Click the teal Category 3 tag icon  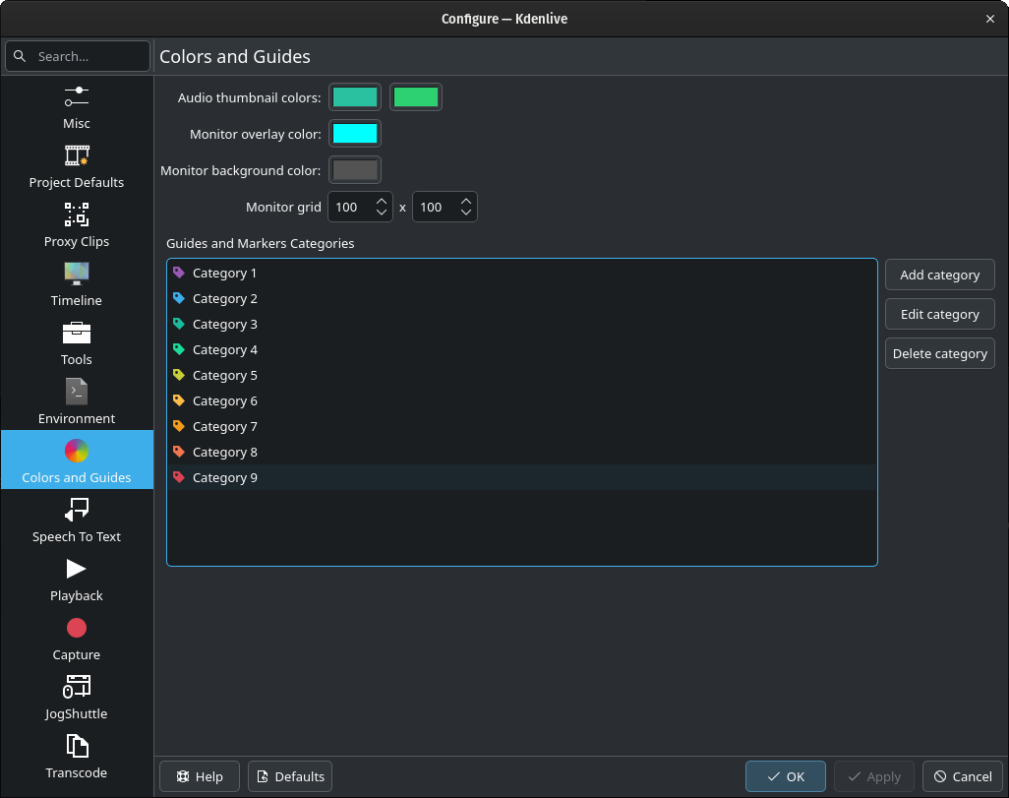[179, 324]
